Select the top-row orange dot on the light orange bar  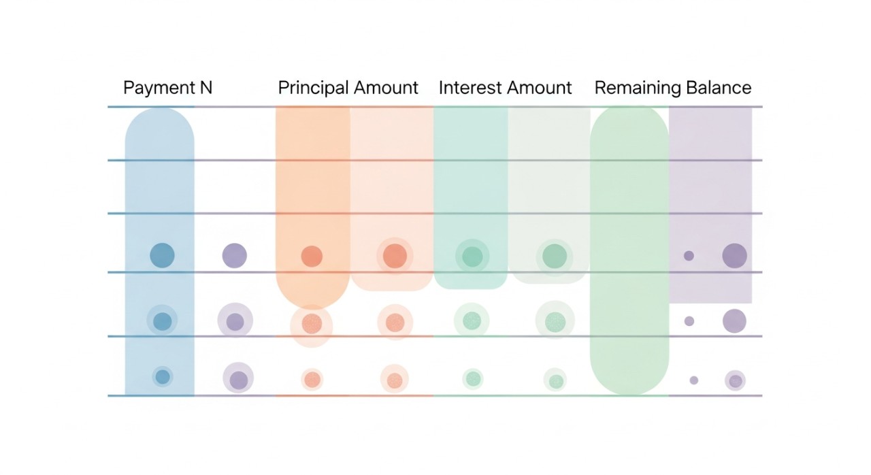coord(395,256)
